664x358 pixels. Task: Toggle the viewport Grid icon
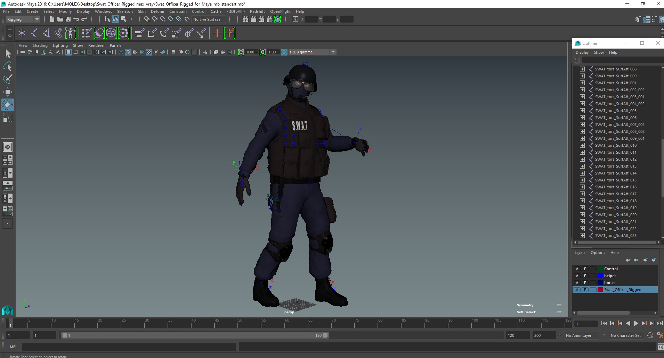[68, 52]
